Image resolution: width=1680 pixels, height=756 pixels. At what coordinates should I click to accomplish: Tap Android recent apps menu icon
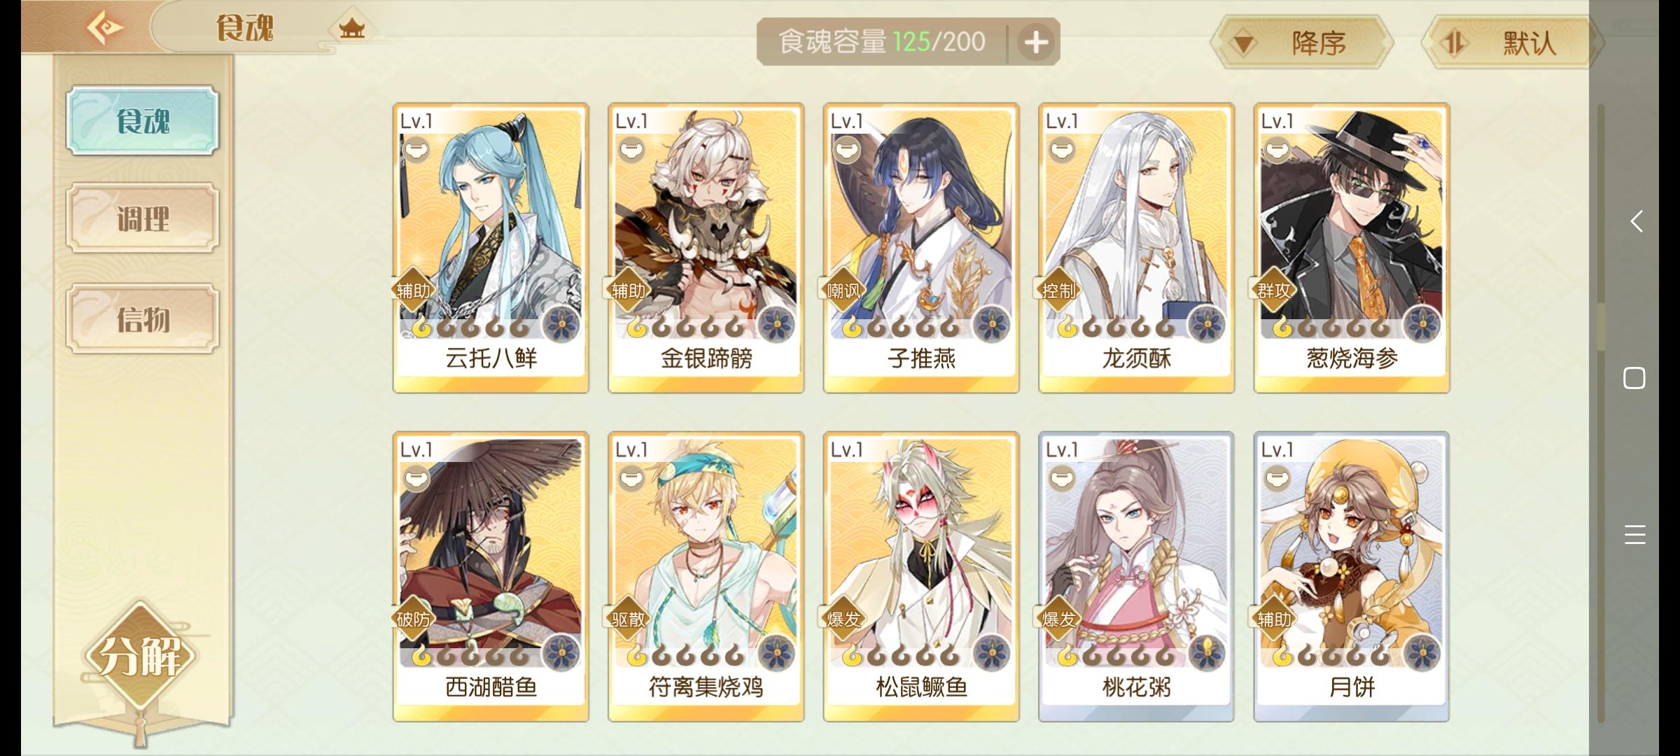click(1634, 535)
